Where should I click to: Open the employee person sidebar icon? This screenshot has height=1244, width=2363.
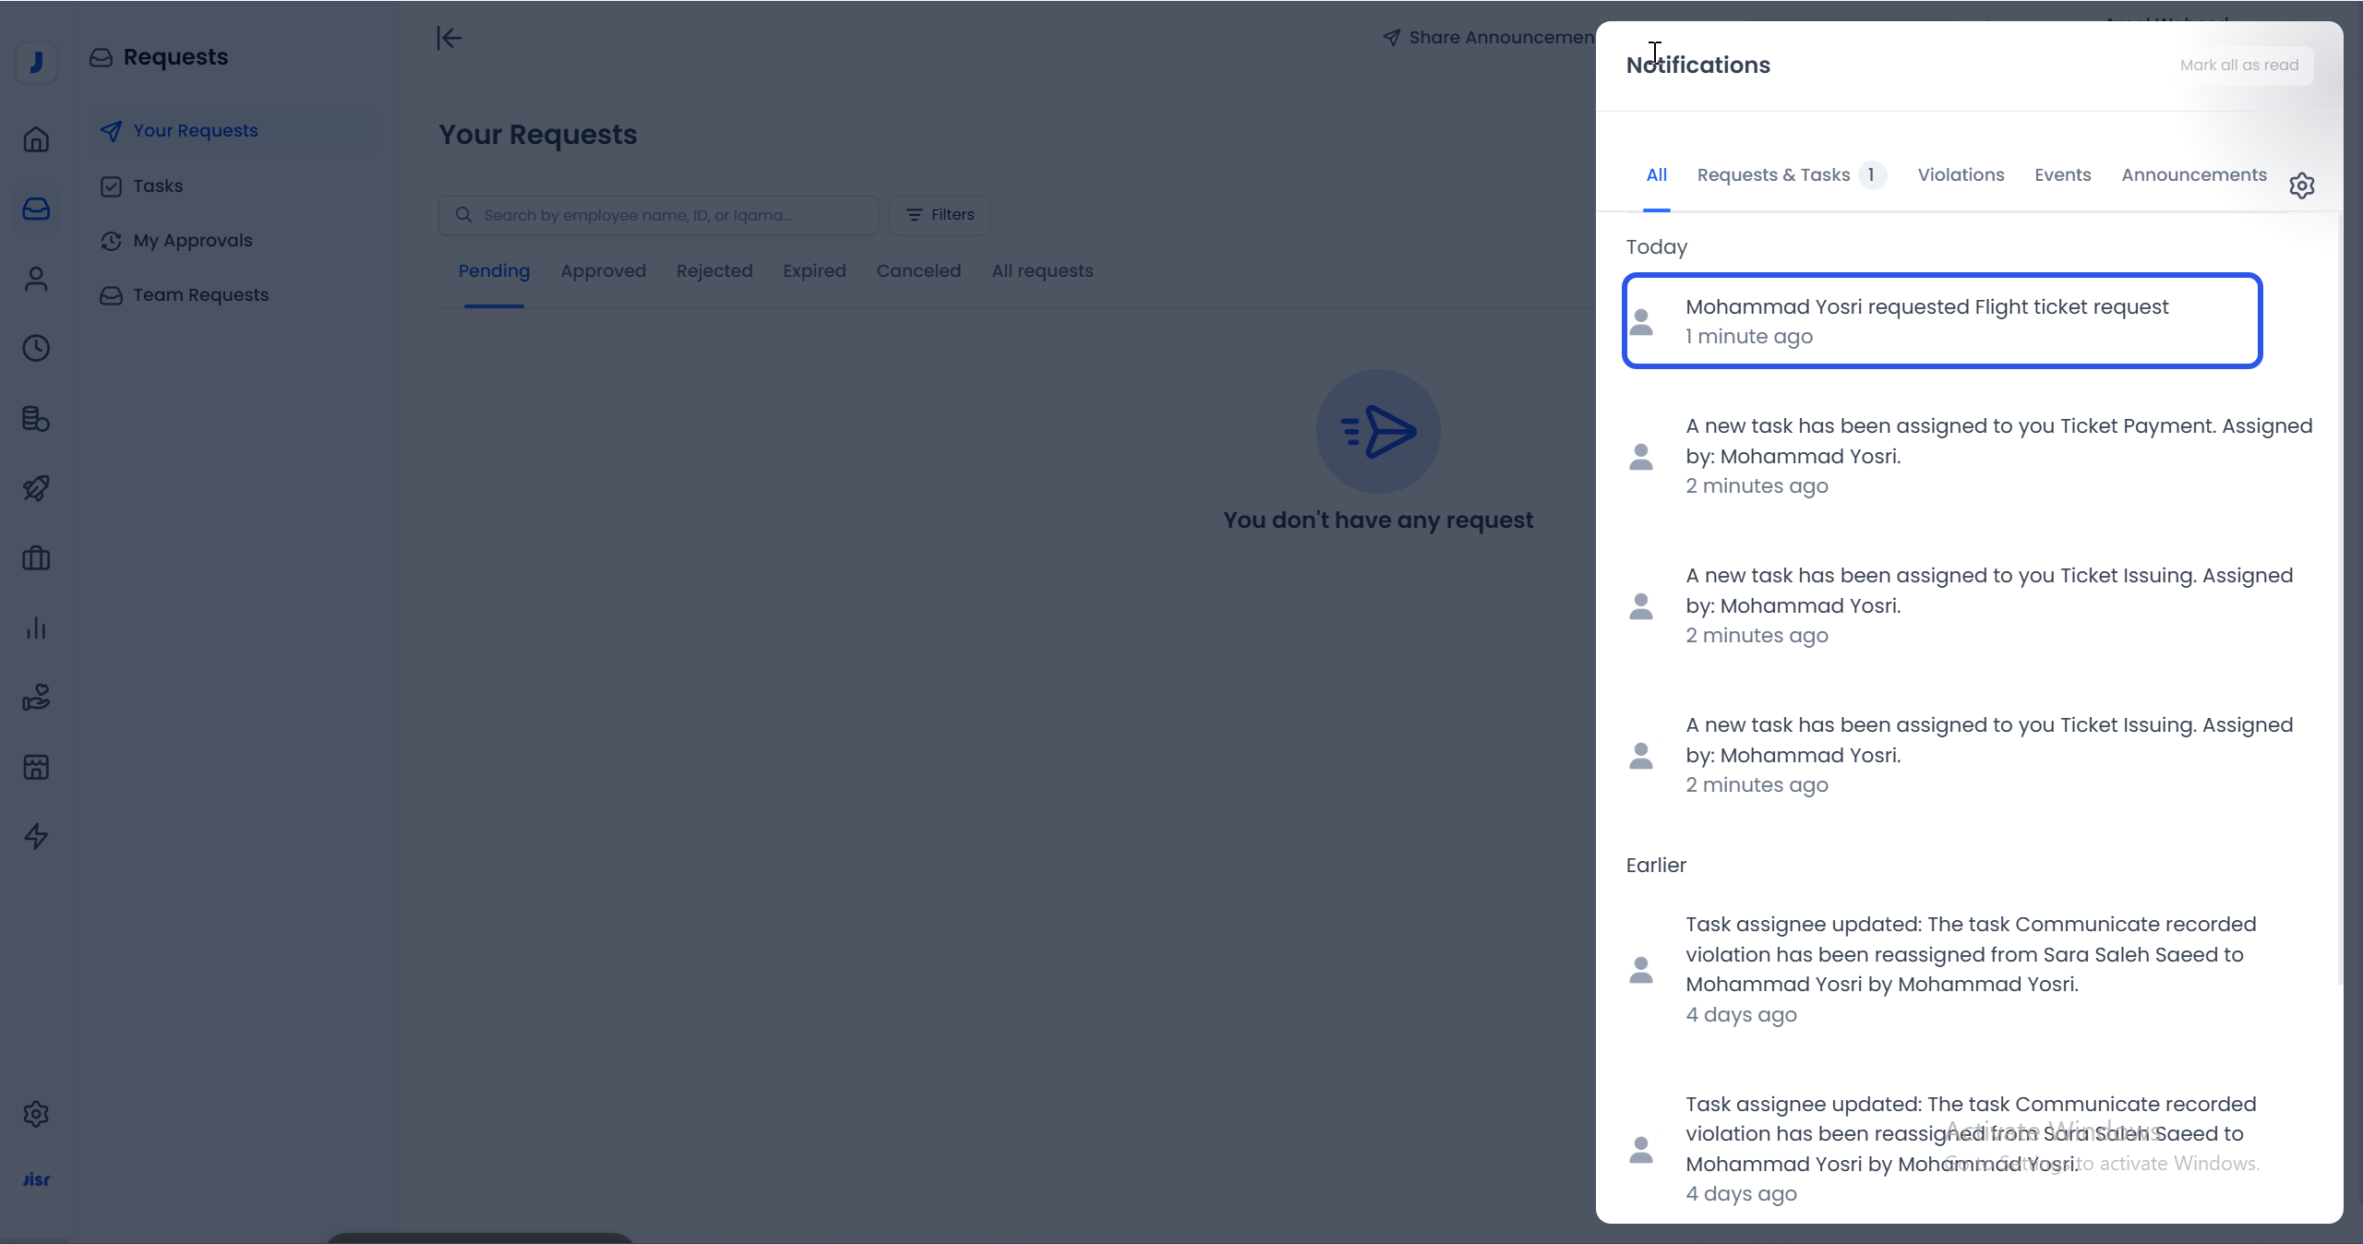click(36, 279)
